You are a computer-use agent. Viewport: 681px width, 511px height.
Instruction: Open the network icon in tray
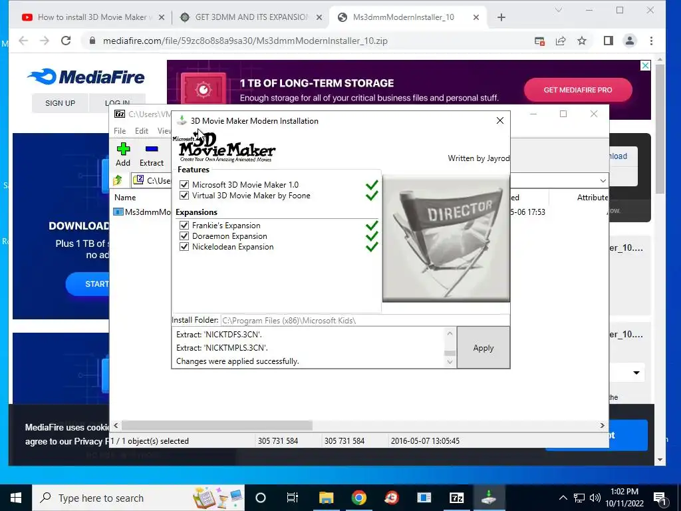[579, 498]
